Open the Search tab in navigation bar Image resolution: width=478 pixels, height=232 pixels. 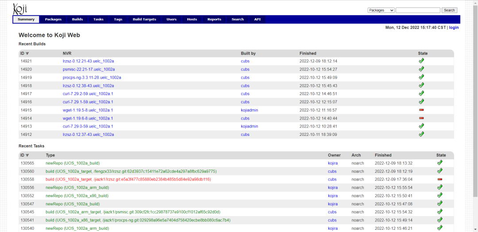(238, 19)
